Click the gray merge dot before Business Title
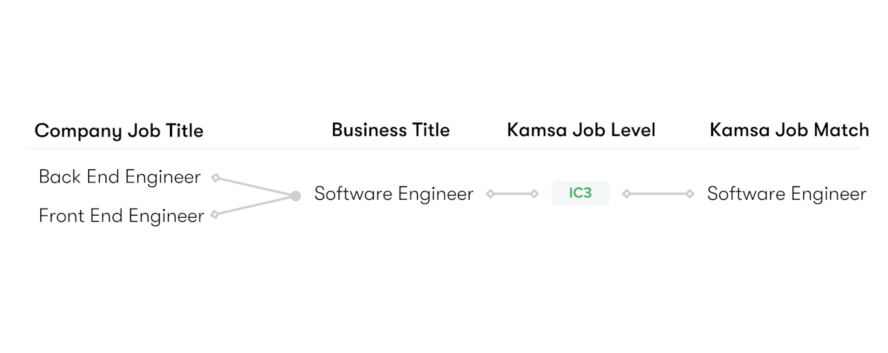The width and height of the screenshot is (888, 353). coord(296,196)
